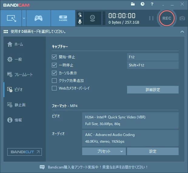188x173 pixels.
Task: Take a screenshot with camera icon
Action: point(182,18)
